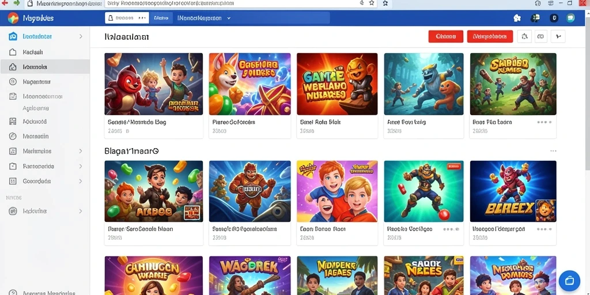Viewport: 590px width, 295px height.
Task: Open the orange fox game thumbnail
Action: (250, 84)
